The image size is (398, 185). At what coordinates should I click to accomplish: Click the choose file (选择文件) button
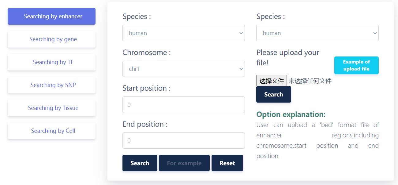(271, 81)
